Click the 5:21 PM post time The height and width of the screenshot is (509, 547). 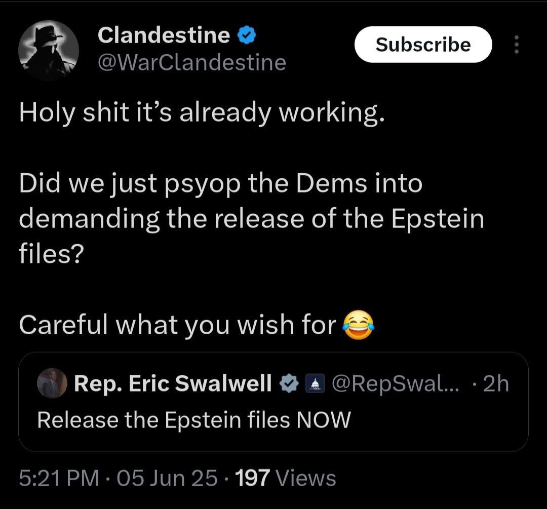click(58, 478)
